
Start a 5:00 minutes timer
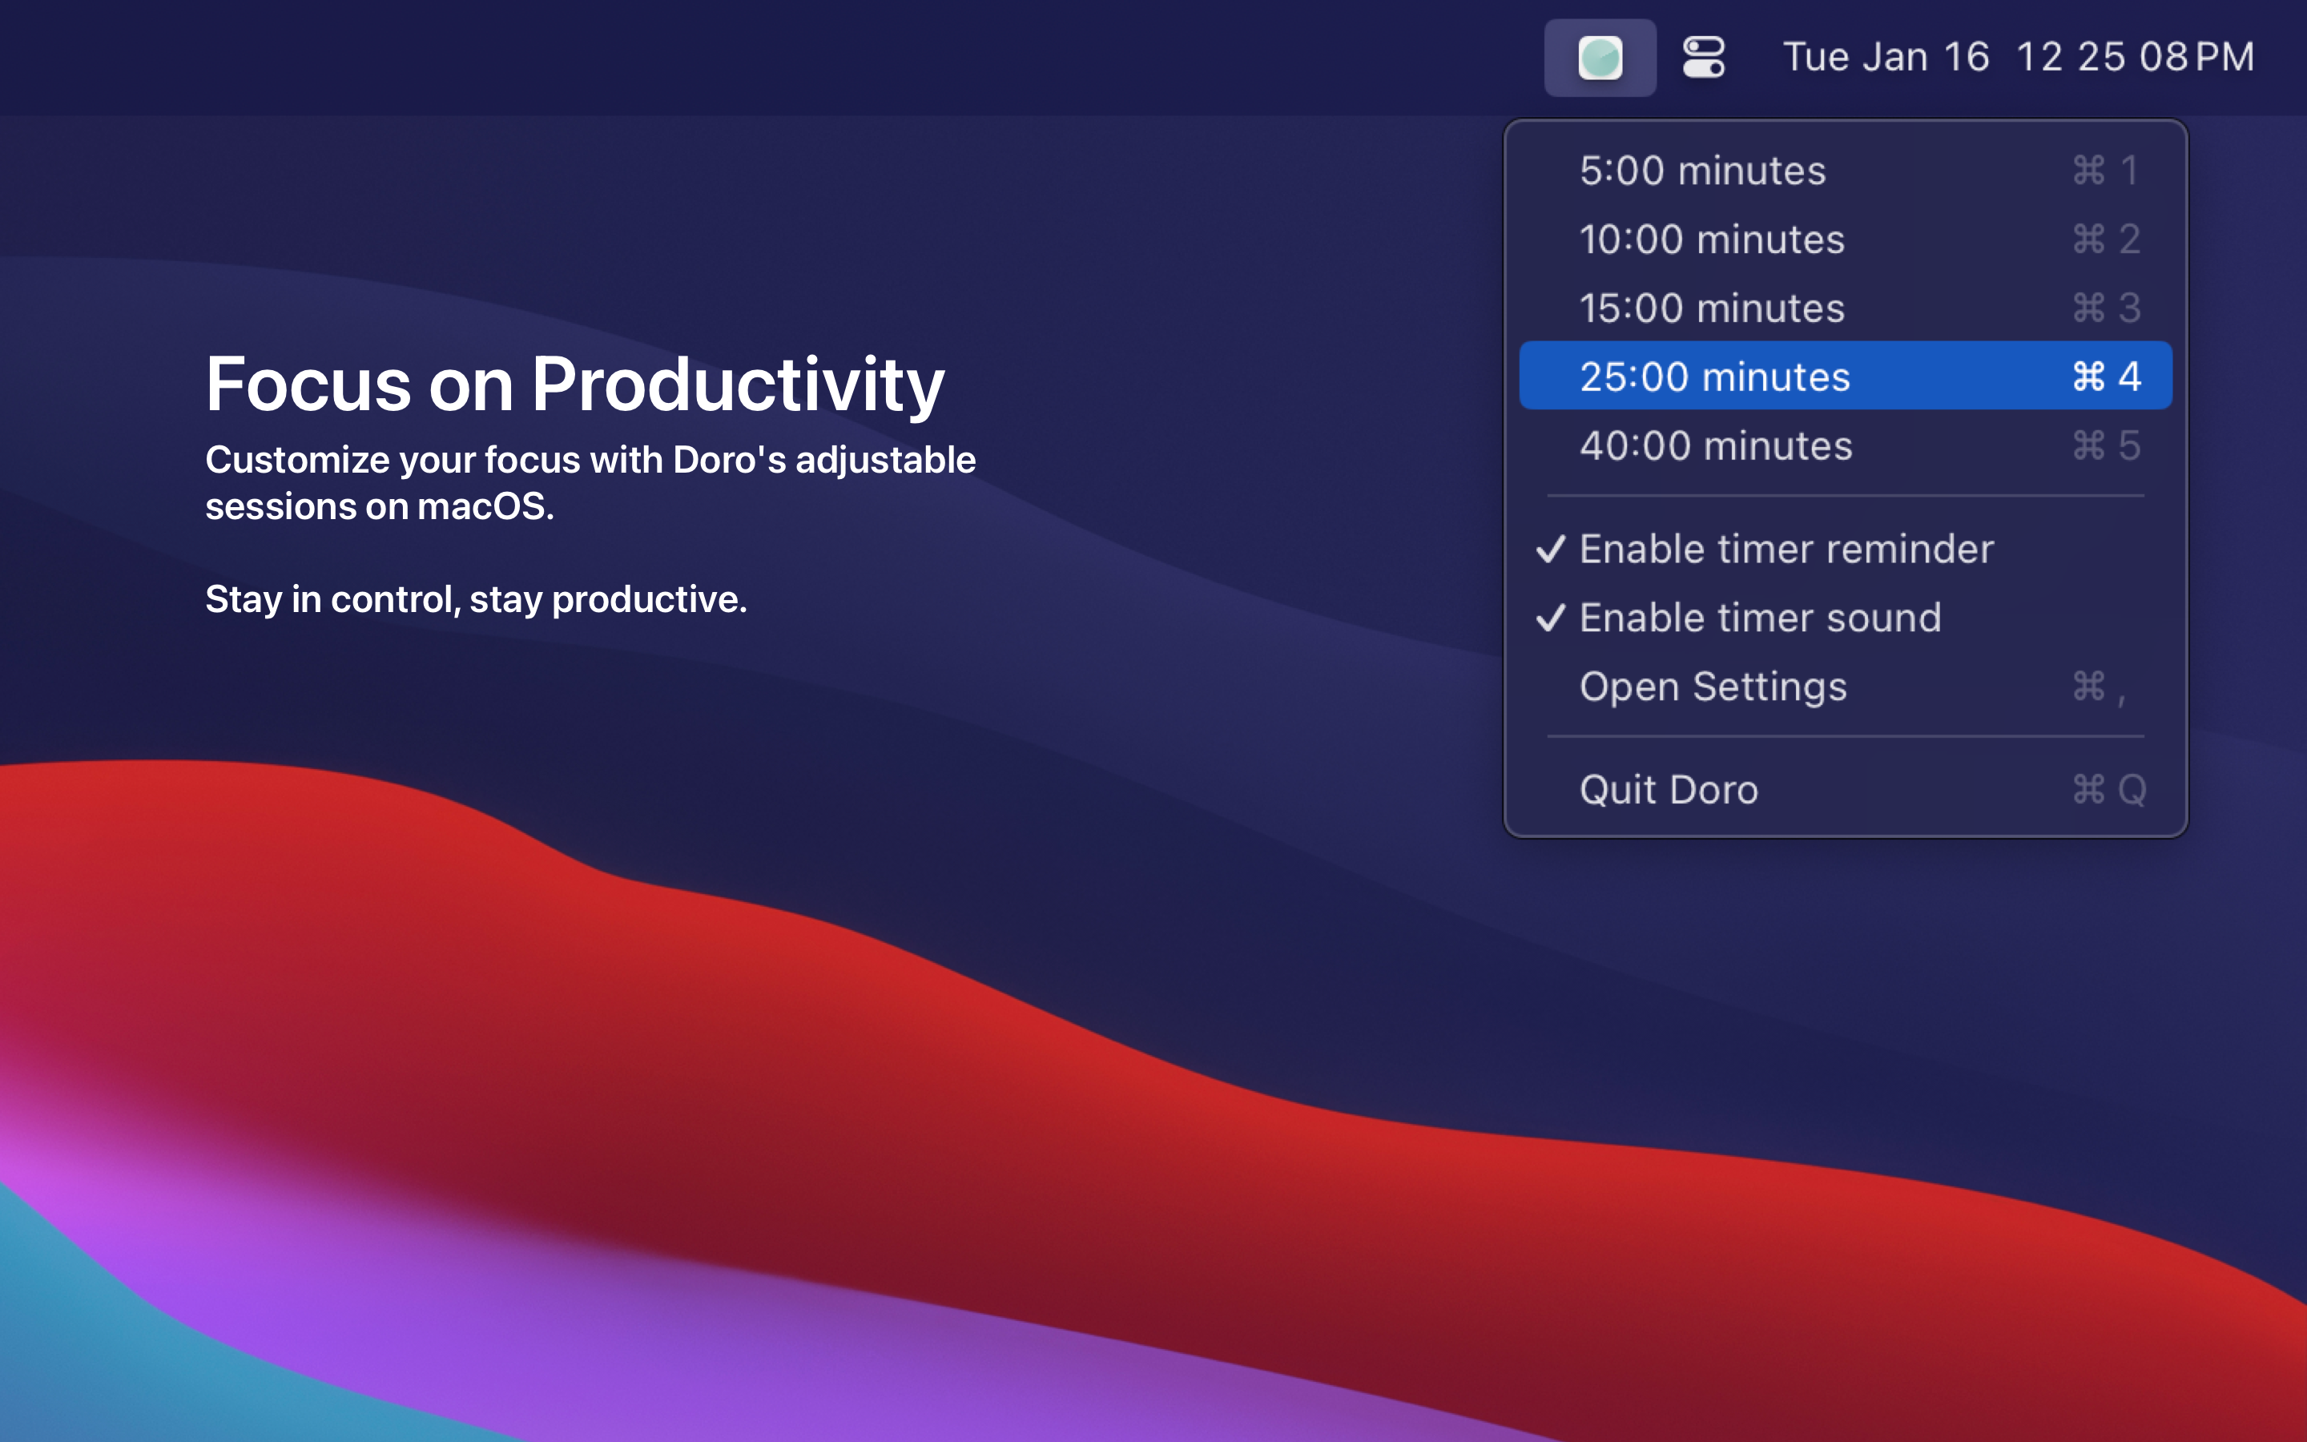[x=1845, y=171]
